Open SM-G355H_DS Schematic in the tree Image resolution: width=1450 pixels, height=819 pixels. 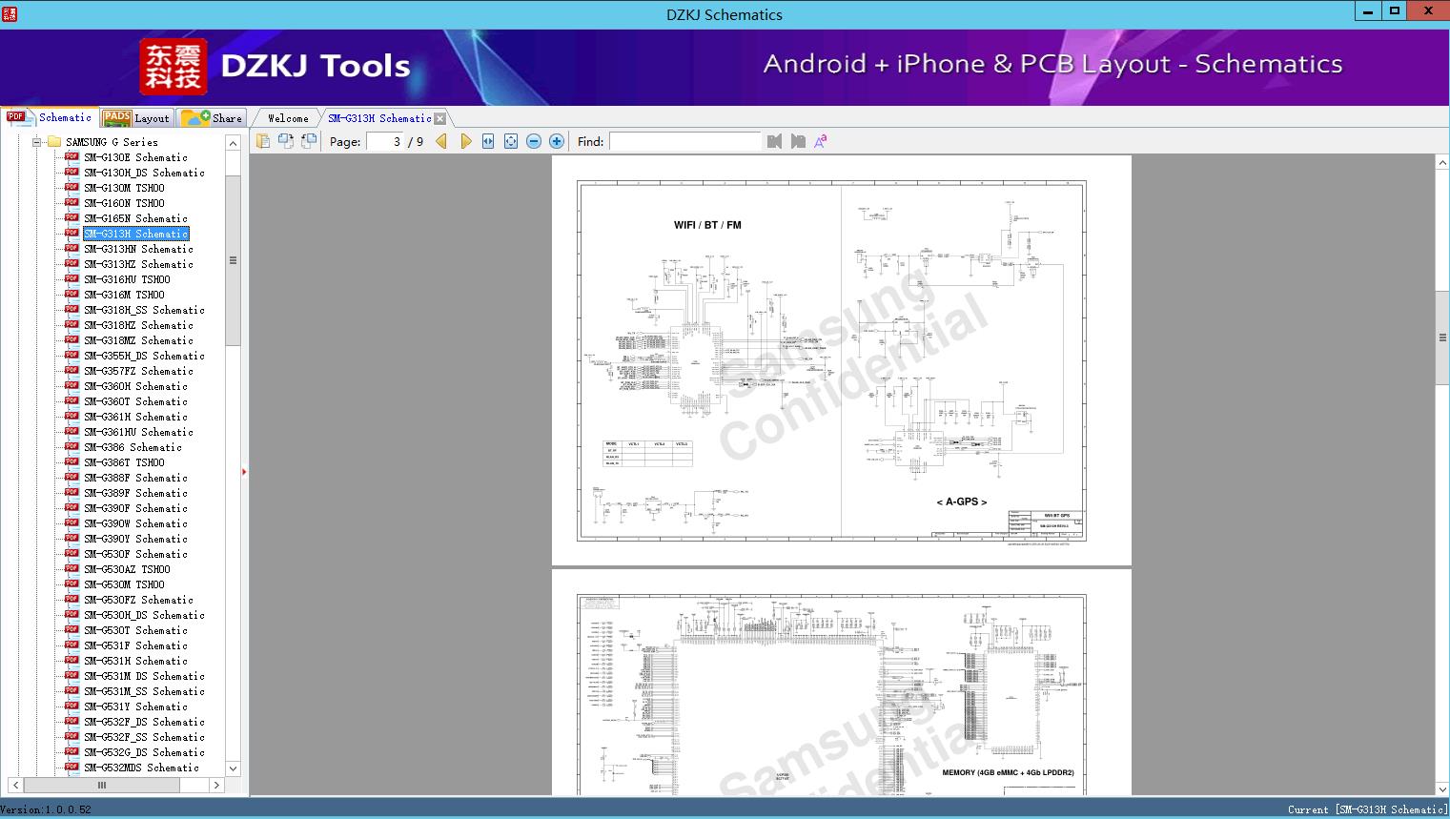144,356
